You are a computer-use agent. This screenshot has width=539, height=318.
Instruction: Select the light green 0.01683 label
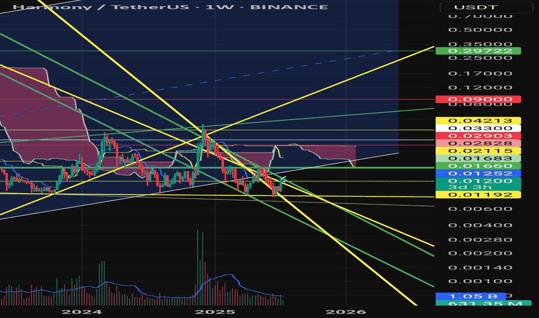point(478,158)
